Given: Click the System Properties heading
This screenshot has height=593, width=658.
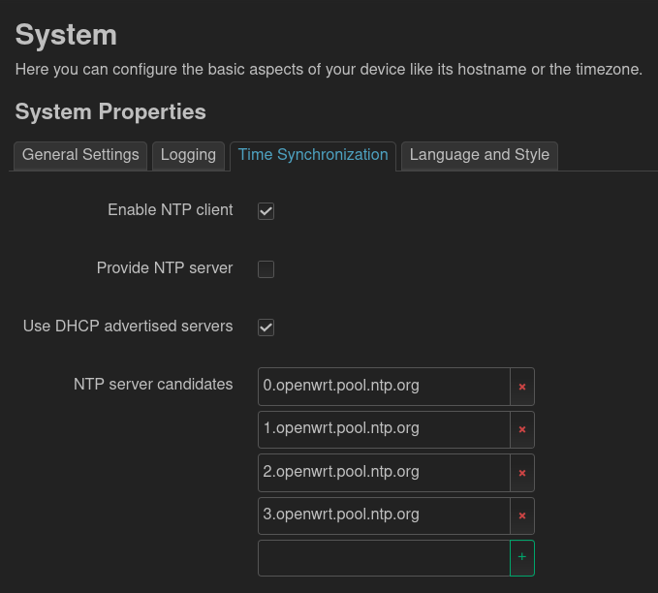Looking at the screenshot, I should click(x=110, y=111).
